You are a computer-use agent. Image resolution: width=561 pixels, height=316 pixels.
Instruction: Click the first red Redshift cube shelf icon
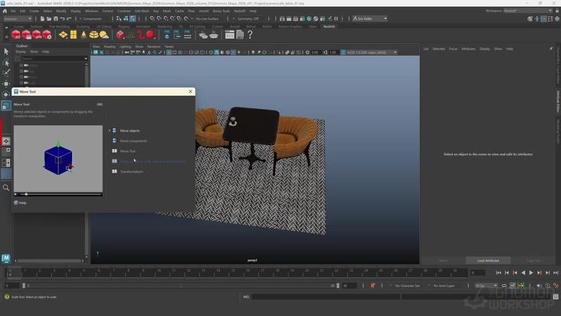tap(16, 35)
